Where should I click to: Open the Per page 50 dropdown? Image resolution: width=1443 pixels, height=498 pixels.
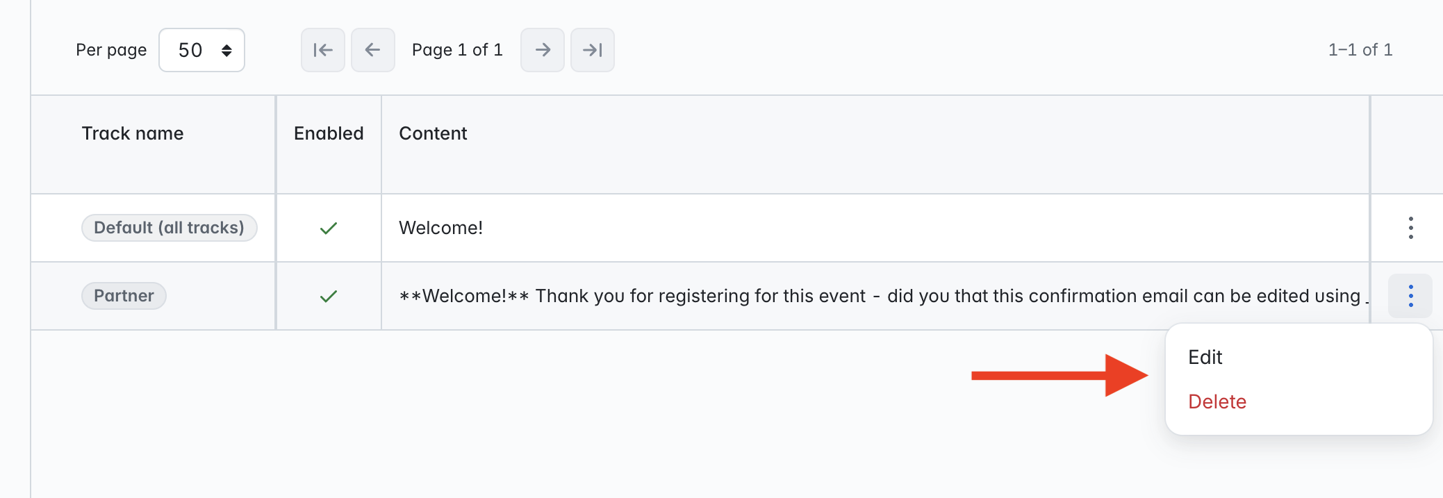(x=201, y=50)
